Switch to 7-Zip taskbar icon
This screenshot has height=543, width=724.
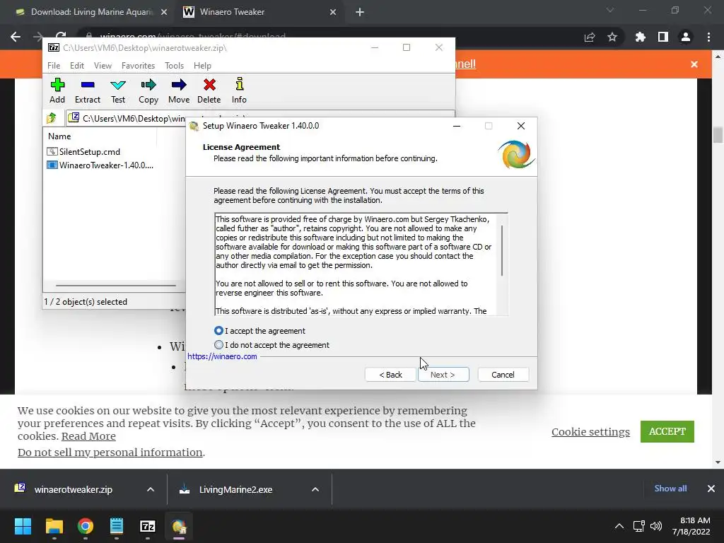point(148,526)
